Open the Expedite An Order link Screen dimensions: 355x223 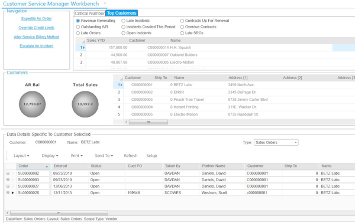point(37,18)
